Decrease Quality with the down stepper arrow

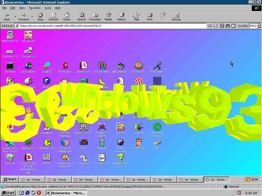[x=259, y=27]
